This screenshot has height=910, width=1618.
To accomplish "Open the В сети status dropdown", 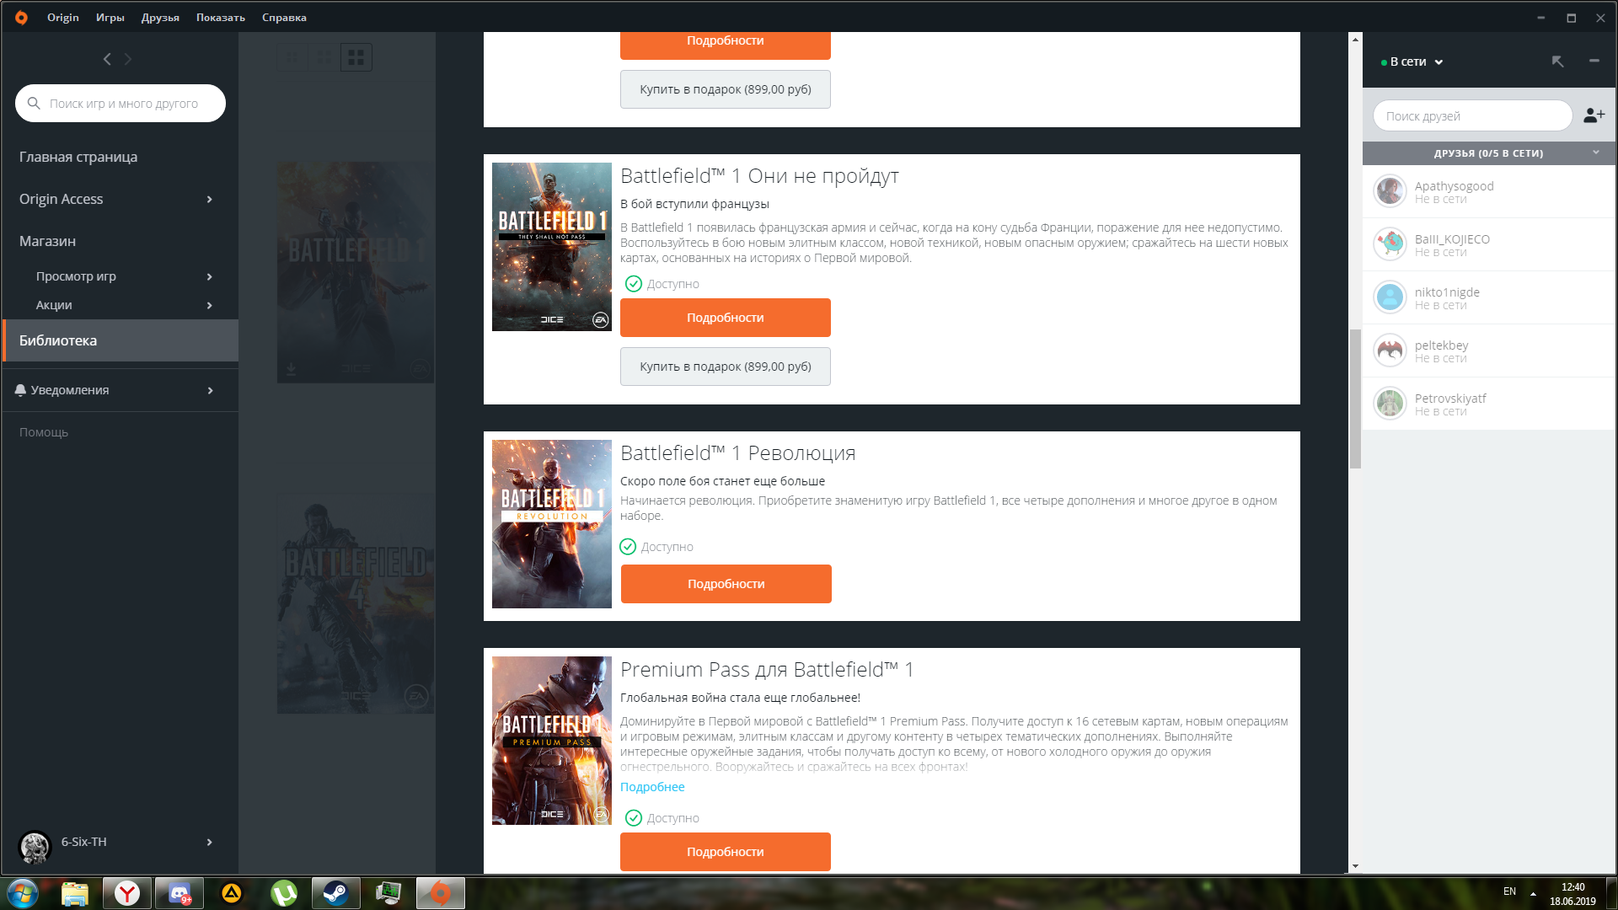I will pos(1412,62).
